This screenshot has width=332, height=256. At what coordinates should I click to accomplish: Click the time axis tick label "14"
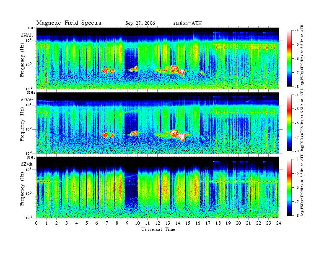pos(178,223)
